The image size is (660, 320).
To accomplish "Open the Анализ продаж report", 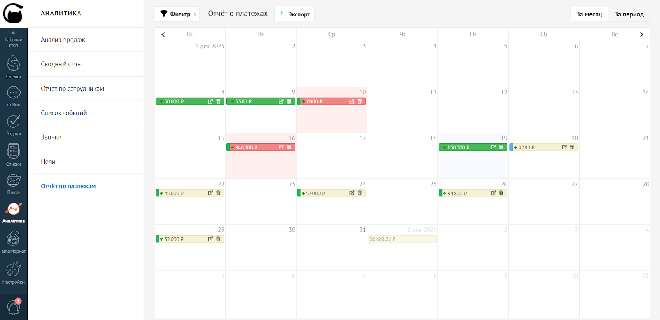I will pos(63,40).
